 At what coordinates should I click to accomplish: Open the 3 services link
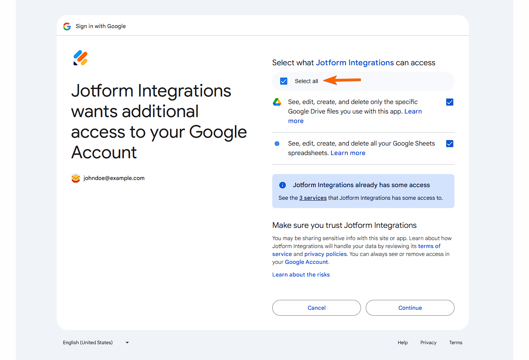pos(313,198)
